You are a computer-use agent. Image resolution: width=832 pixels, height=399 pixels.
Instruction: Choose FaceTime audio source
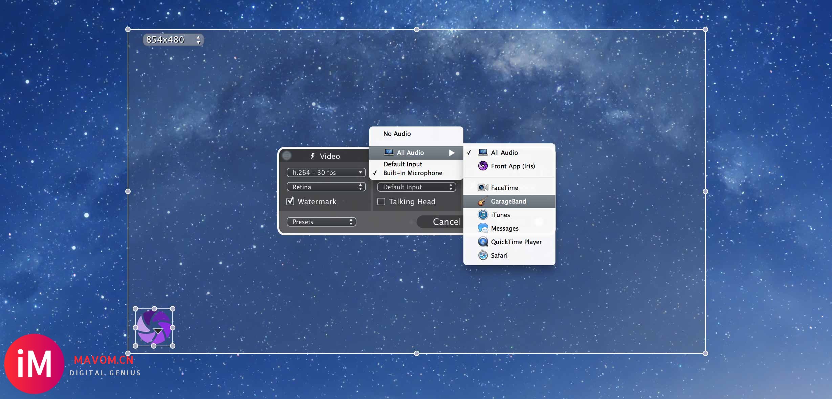point(504,188)
